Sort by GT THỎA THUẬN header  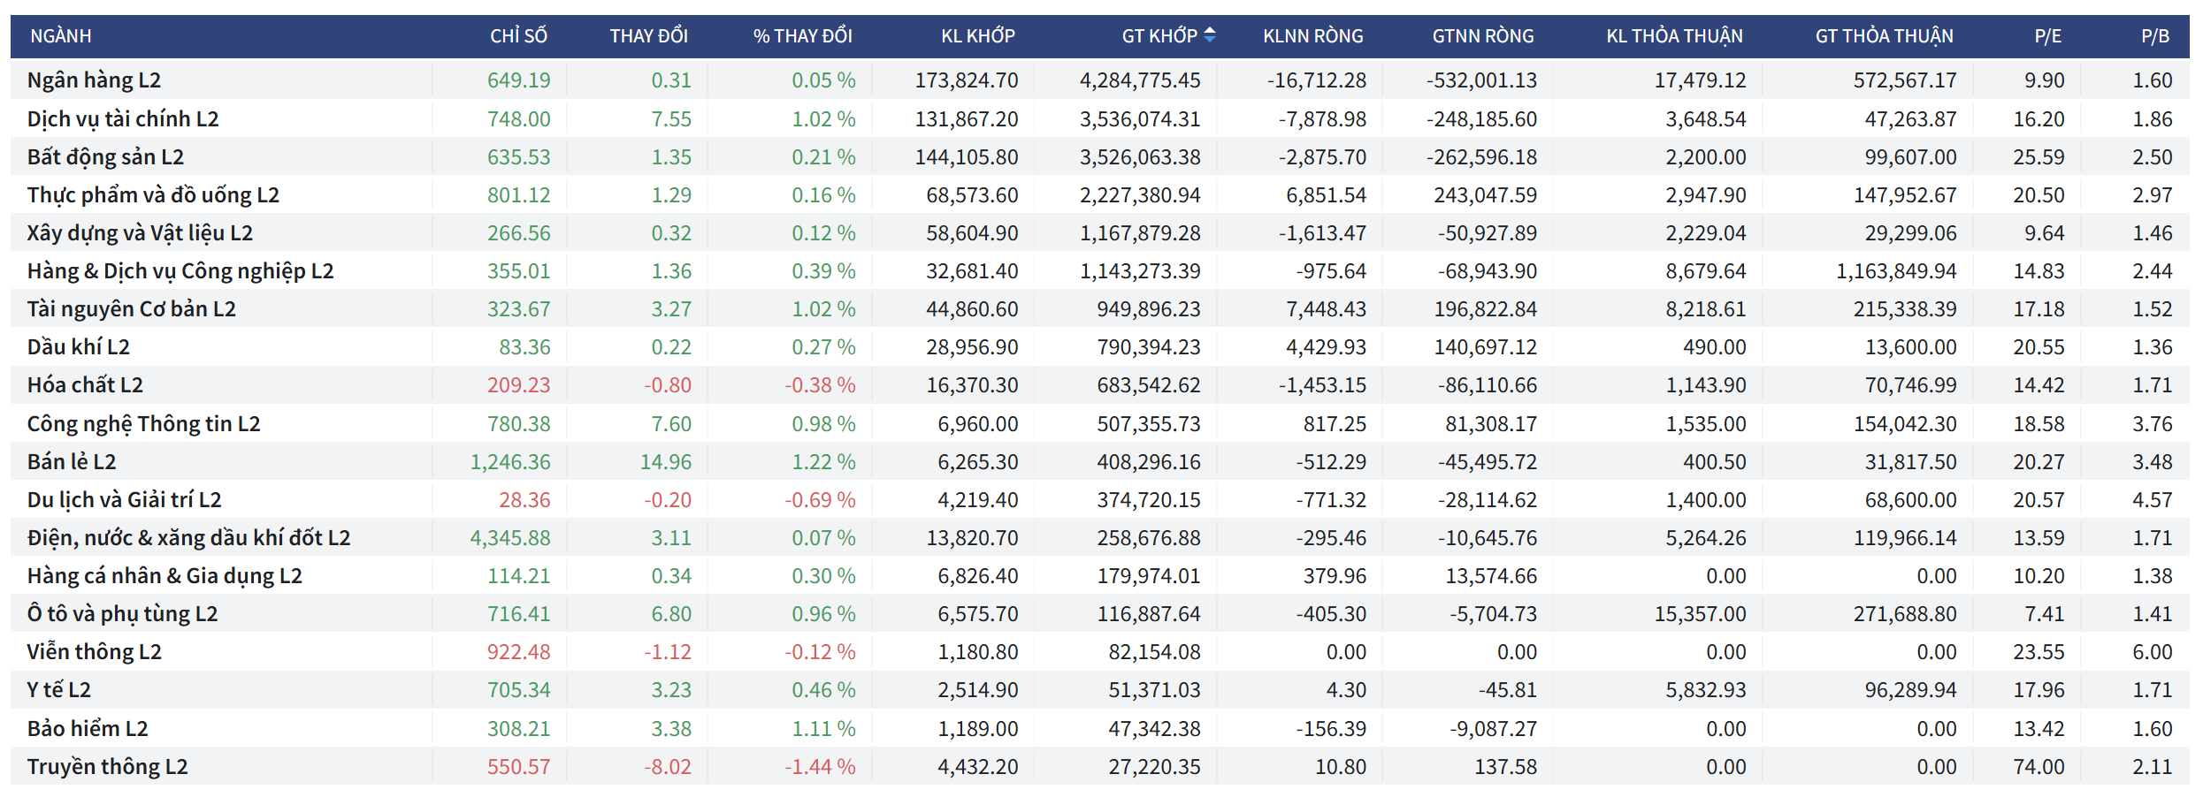point(1884,36)
